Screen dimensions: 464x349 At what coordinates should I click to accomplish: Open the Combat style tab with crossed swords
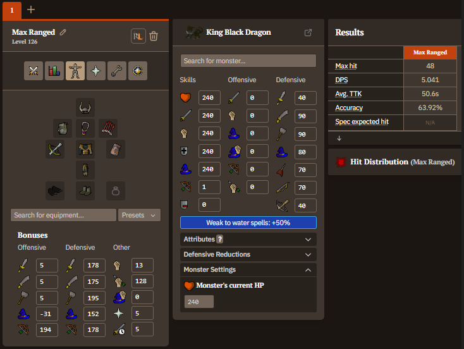34,71
